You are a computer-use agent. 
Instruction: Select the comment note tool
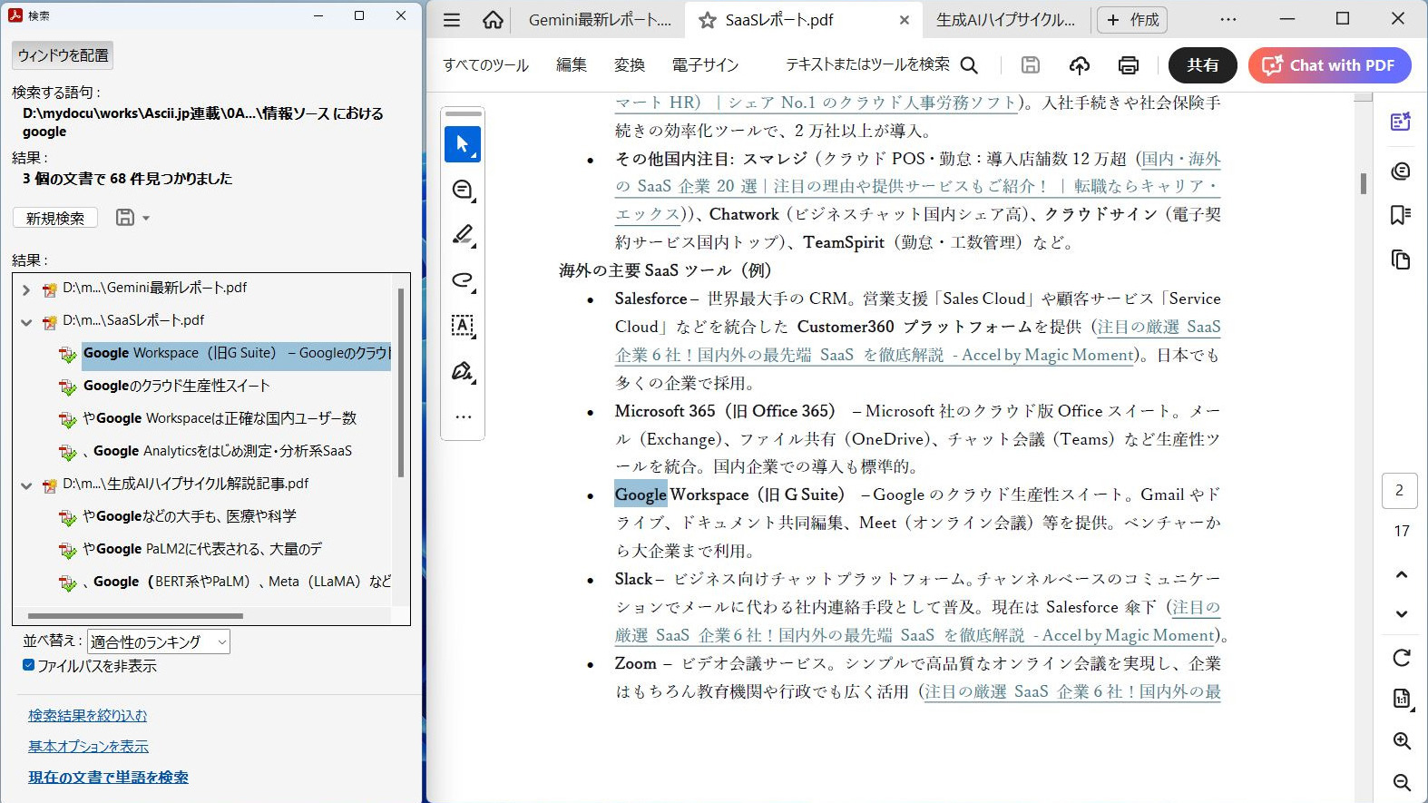tap(463, 190)
